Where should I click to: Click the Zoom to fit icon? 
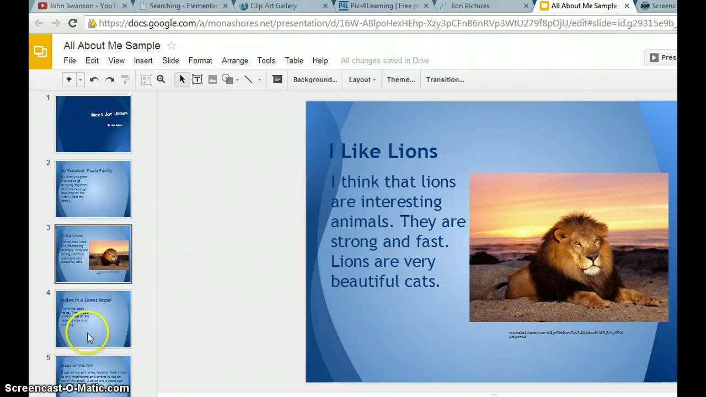point(146,80)
